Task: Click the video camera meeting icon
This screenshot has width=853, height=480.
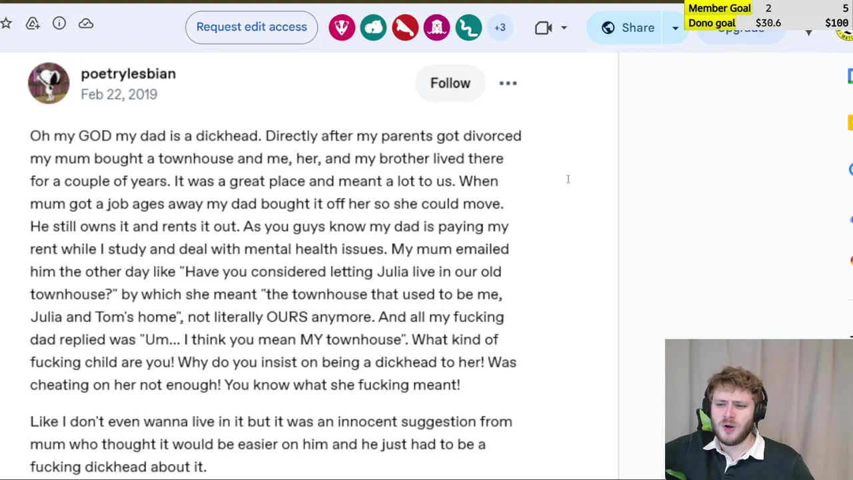Action: 543,27
